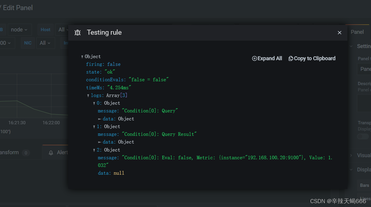Expand data Object under Query Result message
This screenshot has height=207, width=371.
100,142
